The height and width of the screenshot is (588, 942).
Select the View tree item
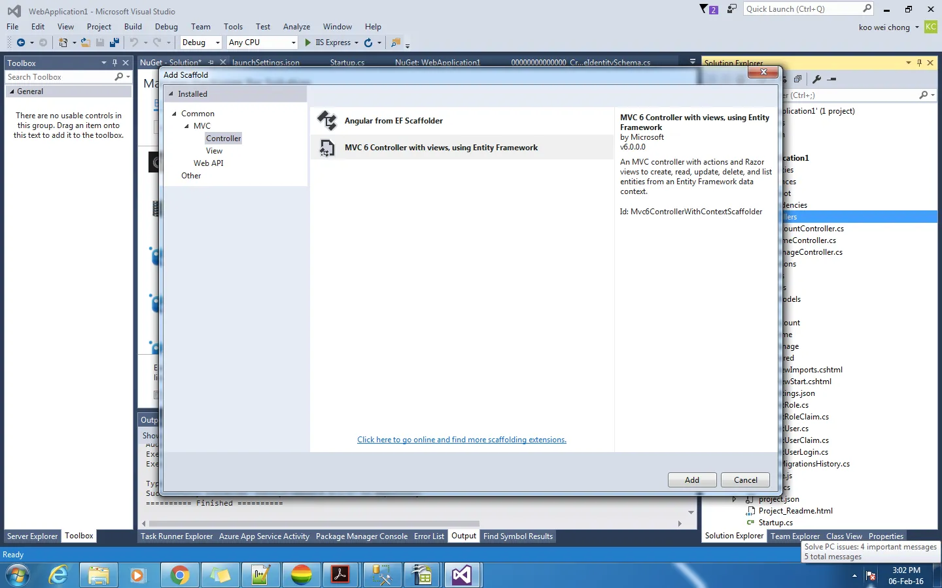click(215, 151)
